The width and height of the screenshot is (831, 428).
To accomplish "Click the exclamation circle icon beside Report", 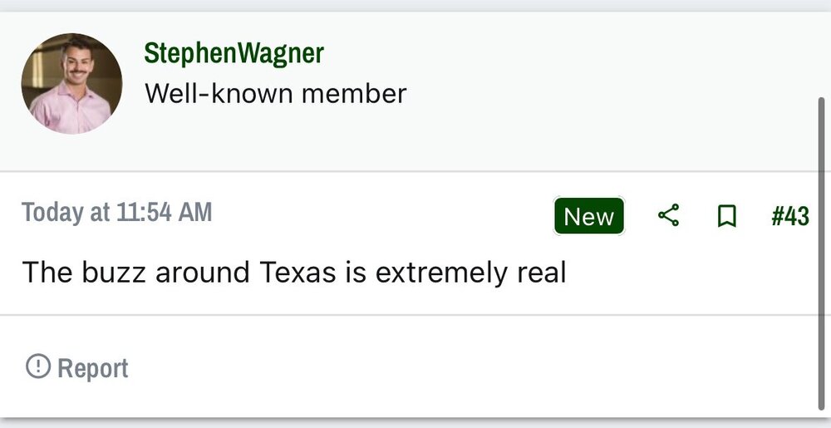I will click(38, 367).
